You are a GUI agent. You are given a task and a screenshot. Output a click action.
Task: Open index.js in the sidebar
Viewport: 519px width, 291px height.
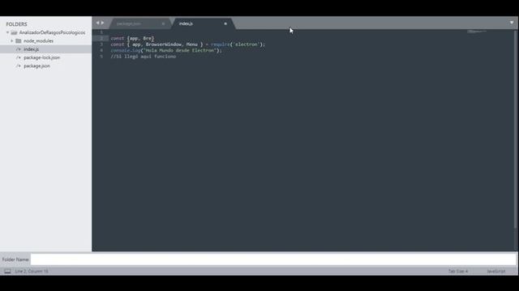[x=31, y=49]
